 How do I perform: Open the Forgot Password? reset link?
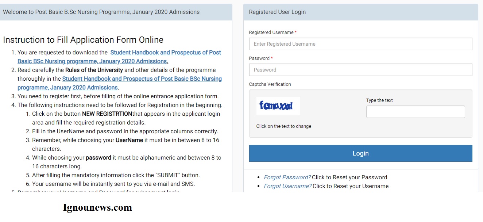pyautogui.click(x=287, y=177)
